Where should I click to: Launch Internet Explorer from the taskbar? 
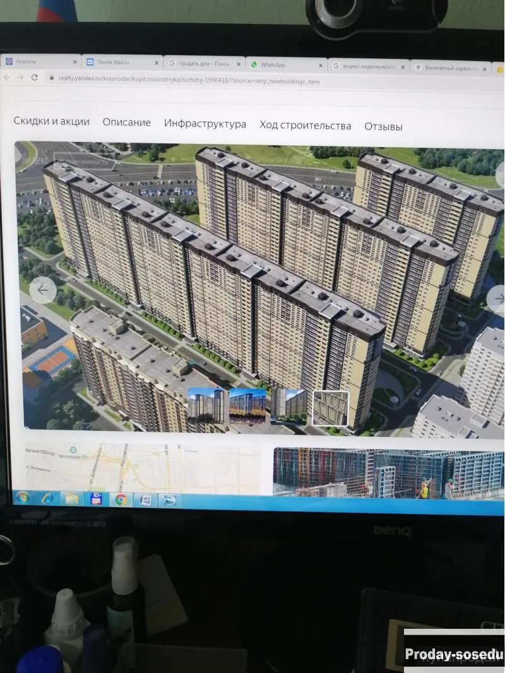[47, 499]
